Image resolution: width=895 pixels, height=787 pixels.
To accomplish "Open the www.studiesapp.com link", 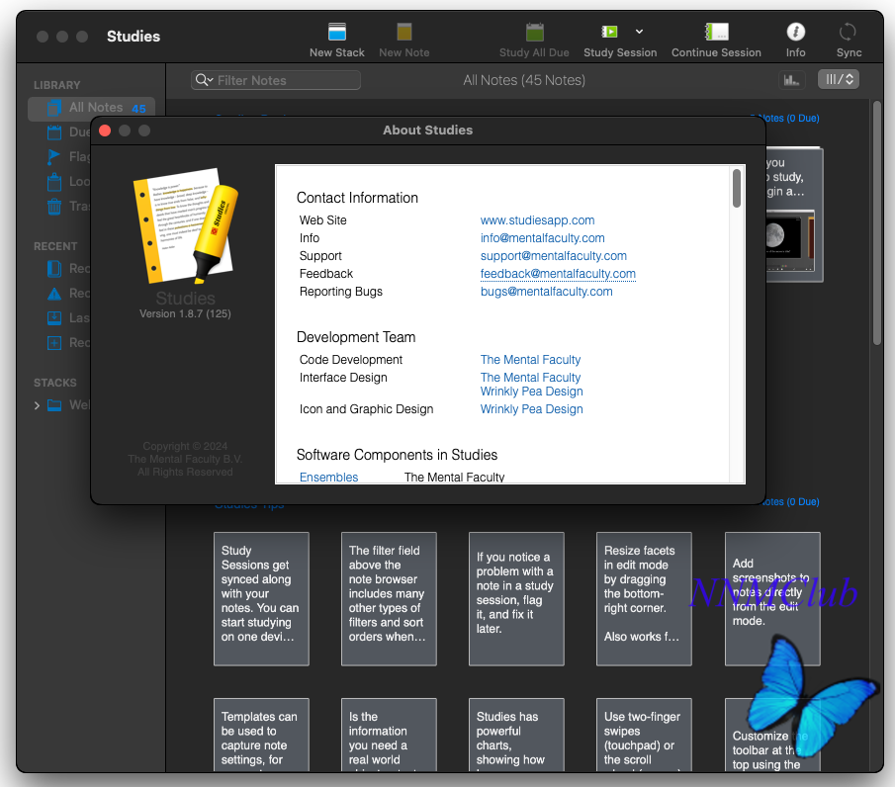I will [x=537, y=220].
